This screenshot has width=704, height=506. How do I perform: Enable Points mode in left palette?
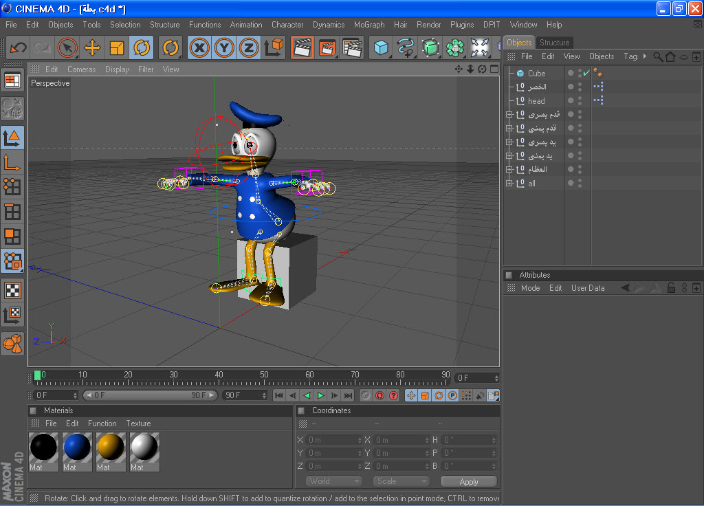(x=12, y=187)
